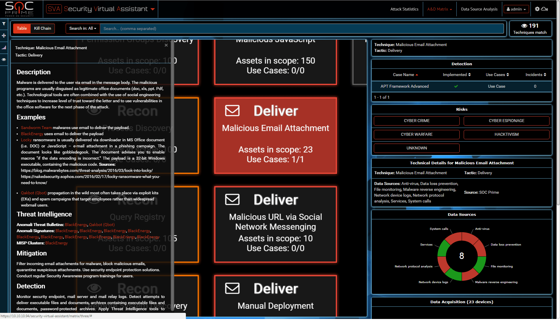
Task: Switch view to Table
Action: tap(22, 28)
